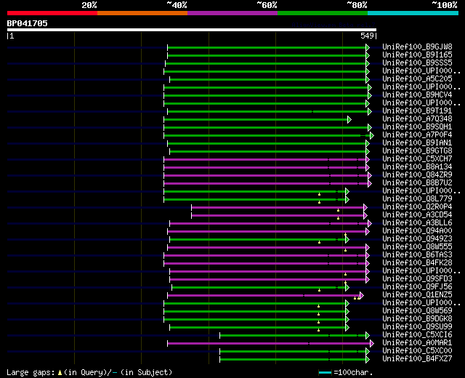Open hit UniRef100_B9GJW8
Screen dimensions: 465x378
[x=417, y=47]
